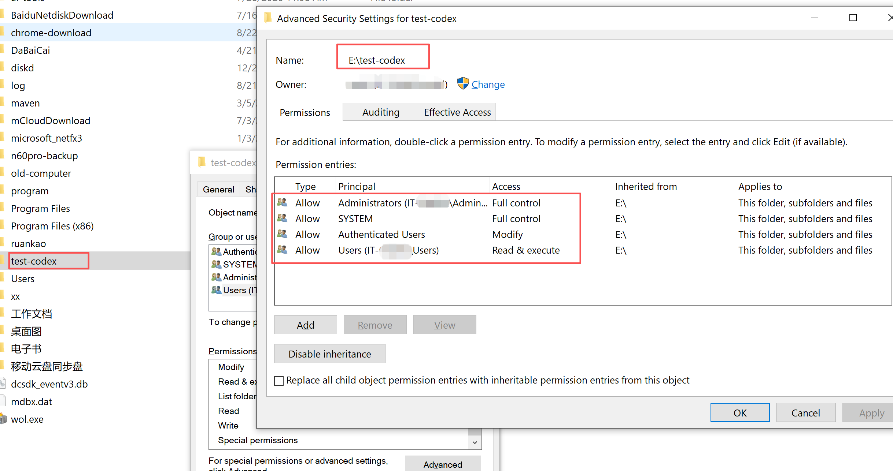Select the BaiduNetdiskDownload folder
893x471 pixels.
tap(62, 15)
